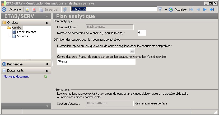Click the green plus add document icon
219x115 pixels.
point(46,76)
